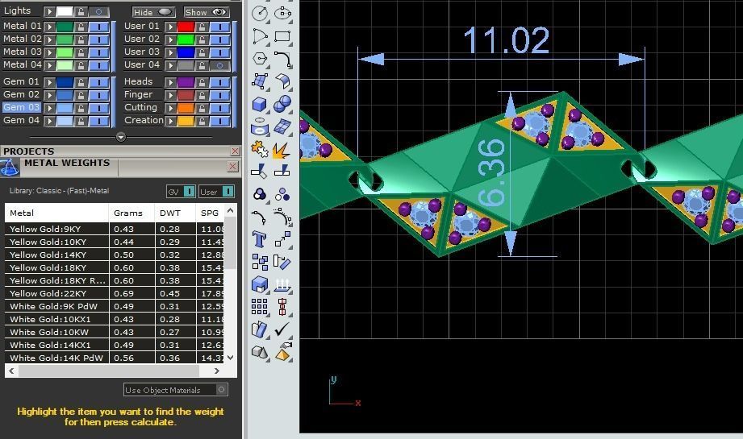Expand Finger layer arrow

point(170,95)
